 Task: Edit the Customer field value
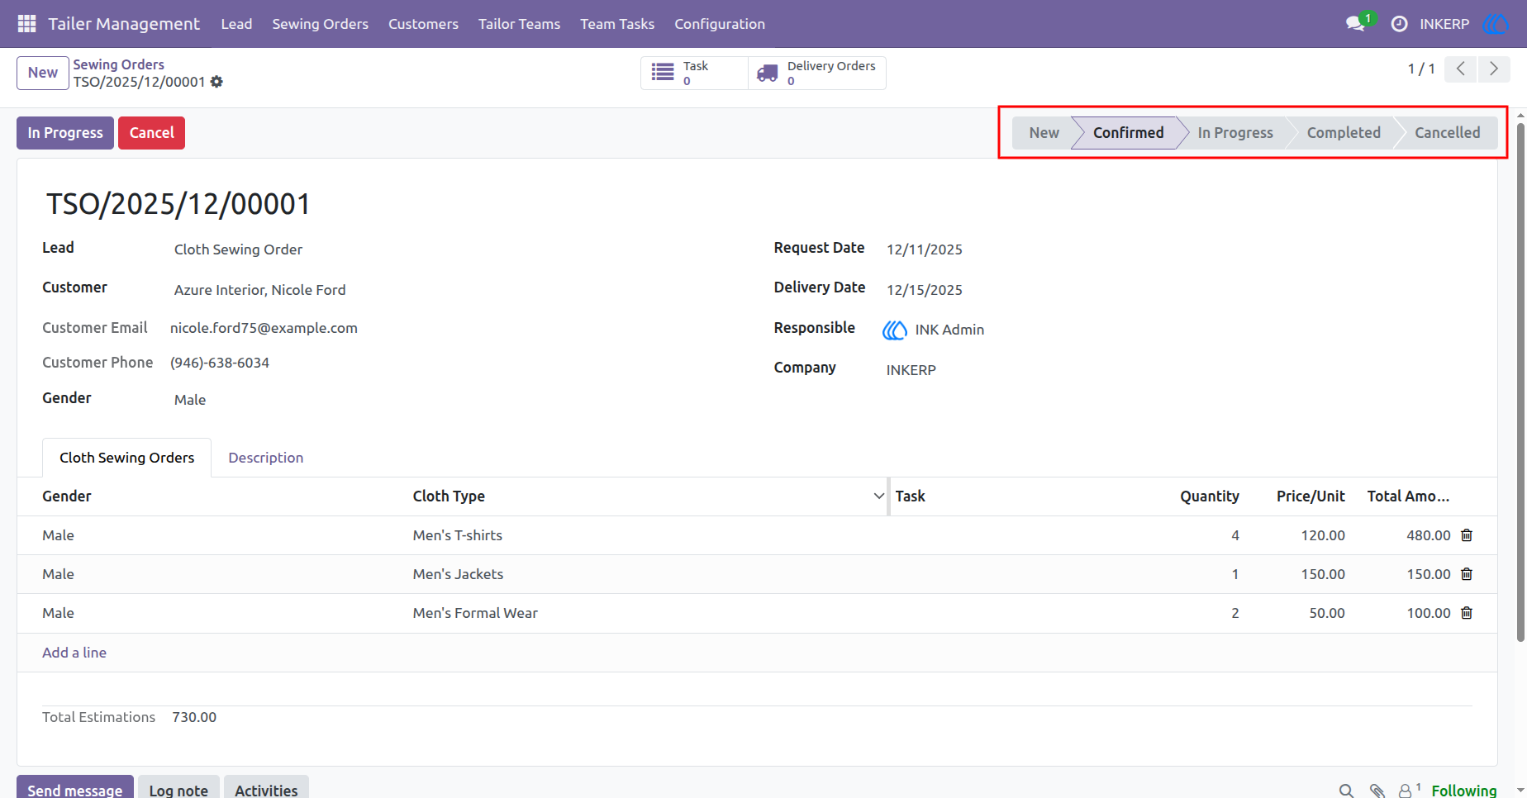(260, 290)
